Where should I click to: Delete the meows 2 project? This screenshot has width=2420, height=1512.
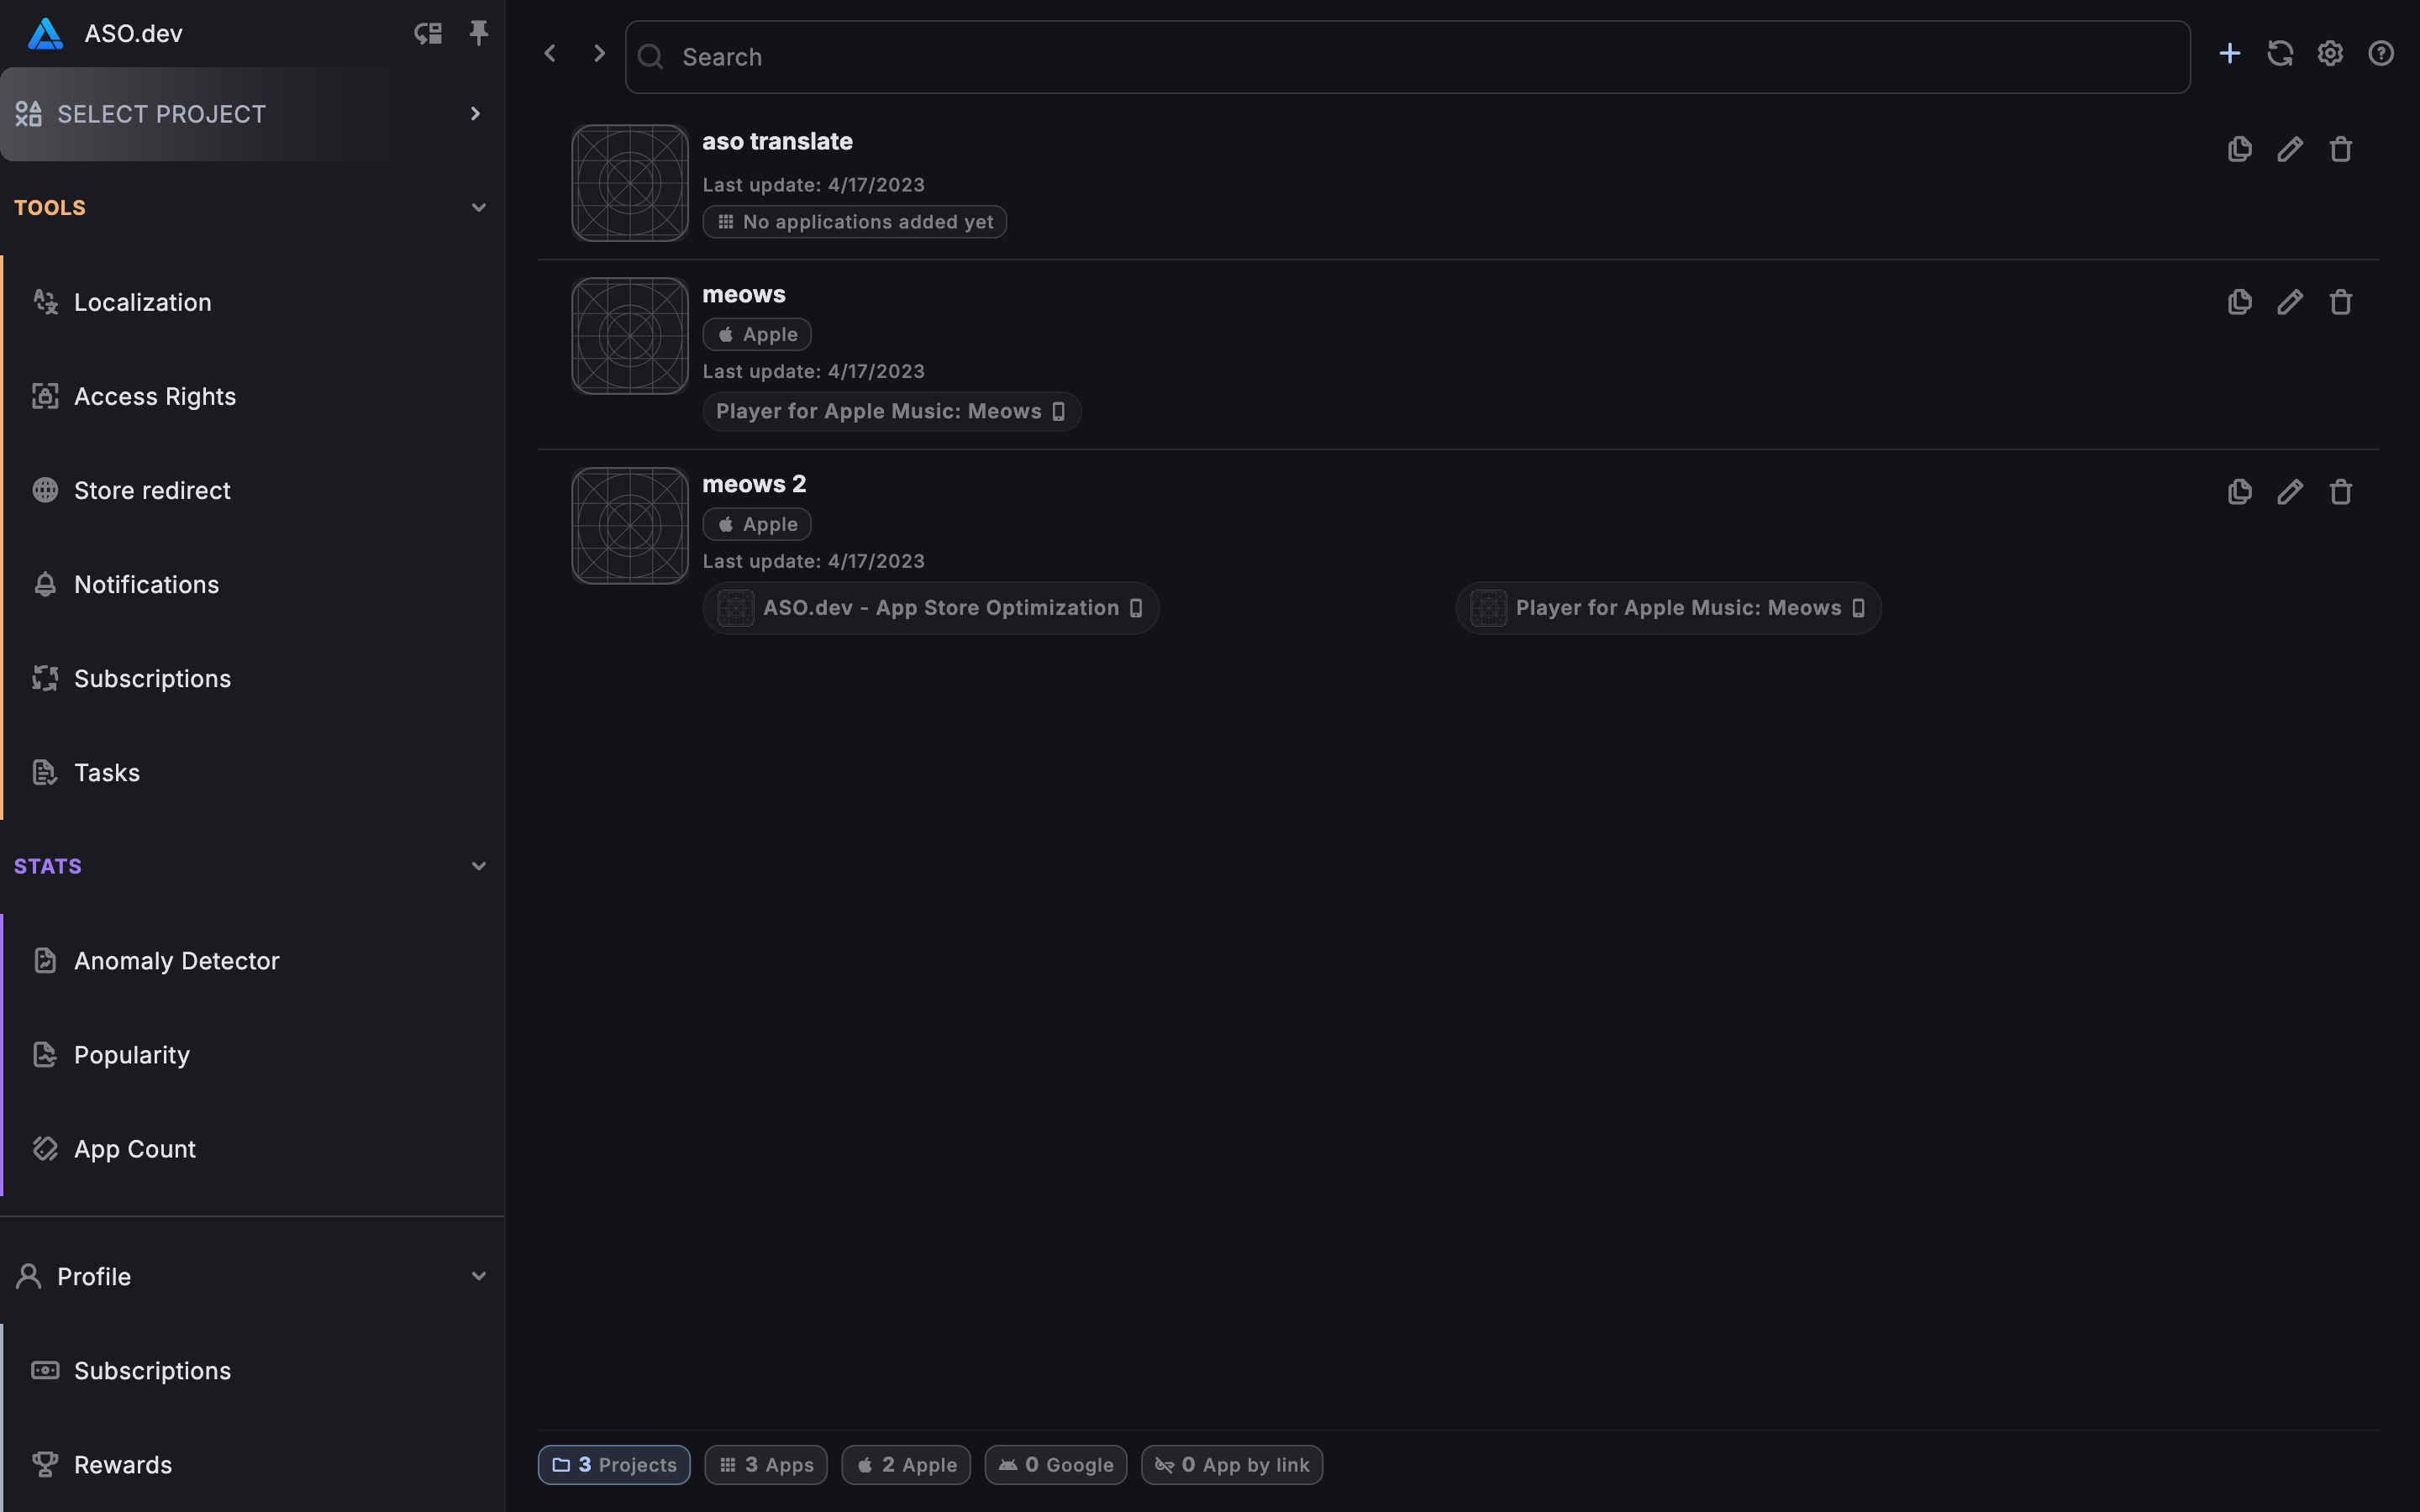click(2341, 492)
